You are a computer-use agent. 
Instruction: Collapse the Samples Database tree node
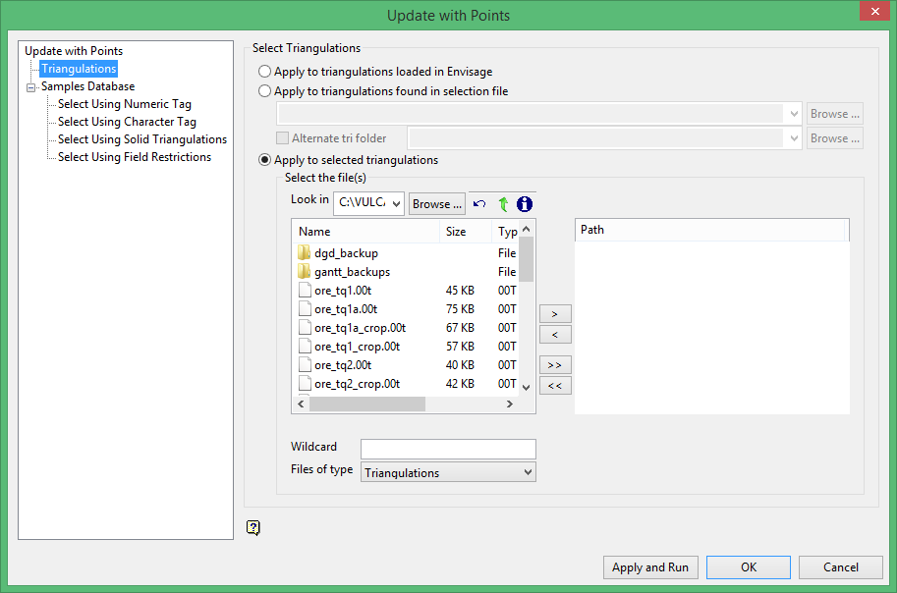[x=30, y=87]
